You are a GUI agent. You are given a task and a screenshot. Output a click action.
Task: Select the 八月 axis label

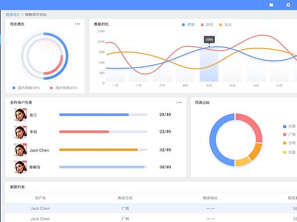pyautogui.click(x=279, y=85)
